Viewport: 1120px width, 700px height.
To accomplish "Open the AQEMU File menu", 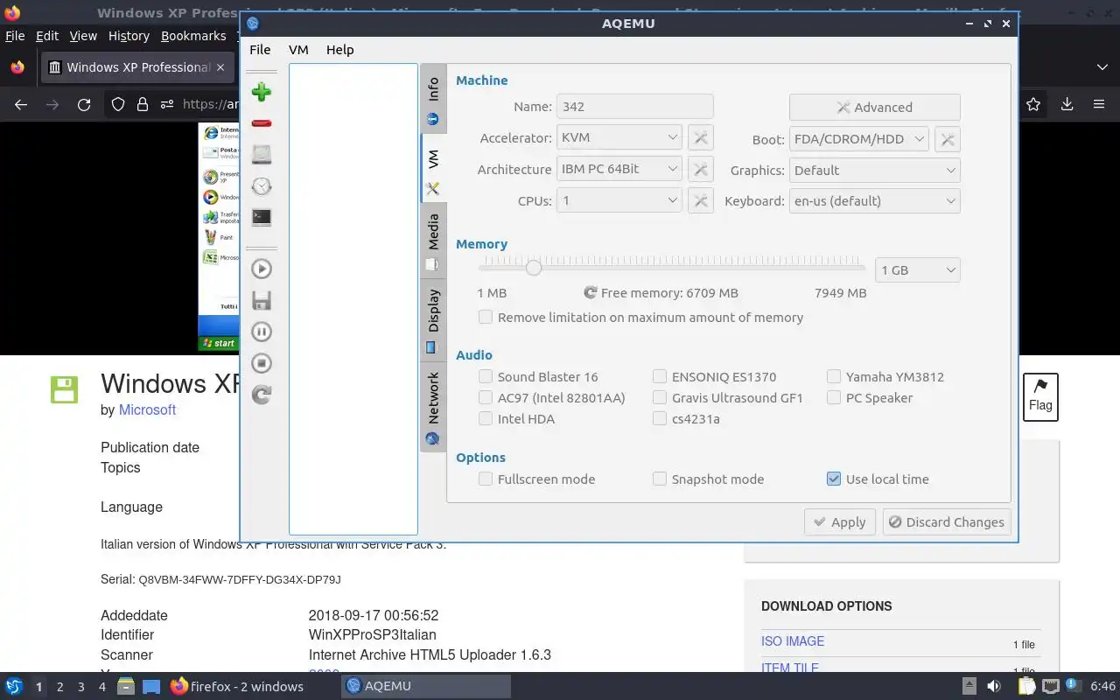I will point(260,50).
